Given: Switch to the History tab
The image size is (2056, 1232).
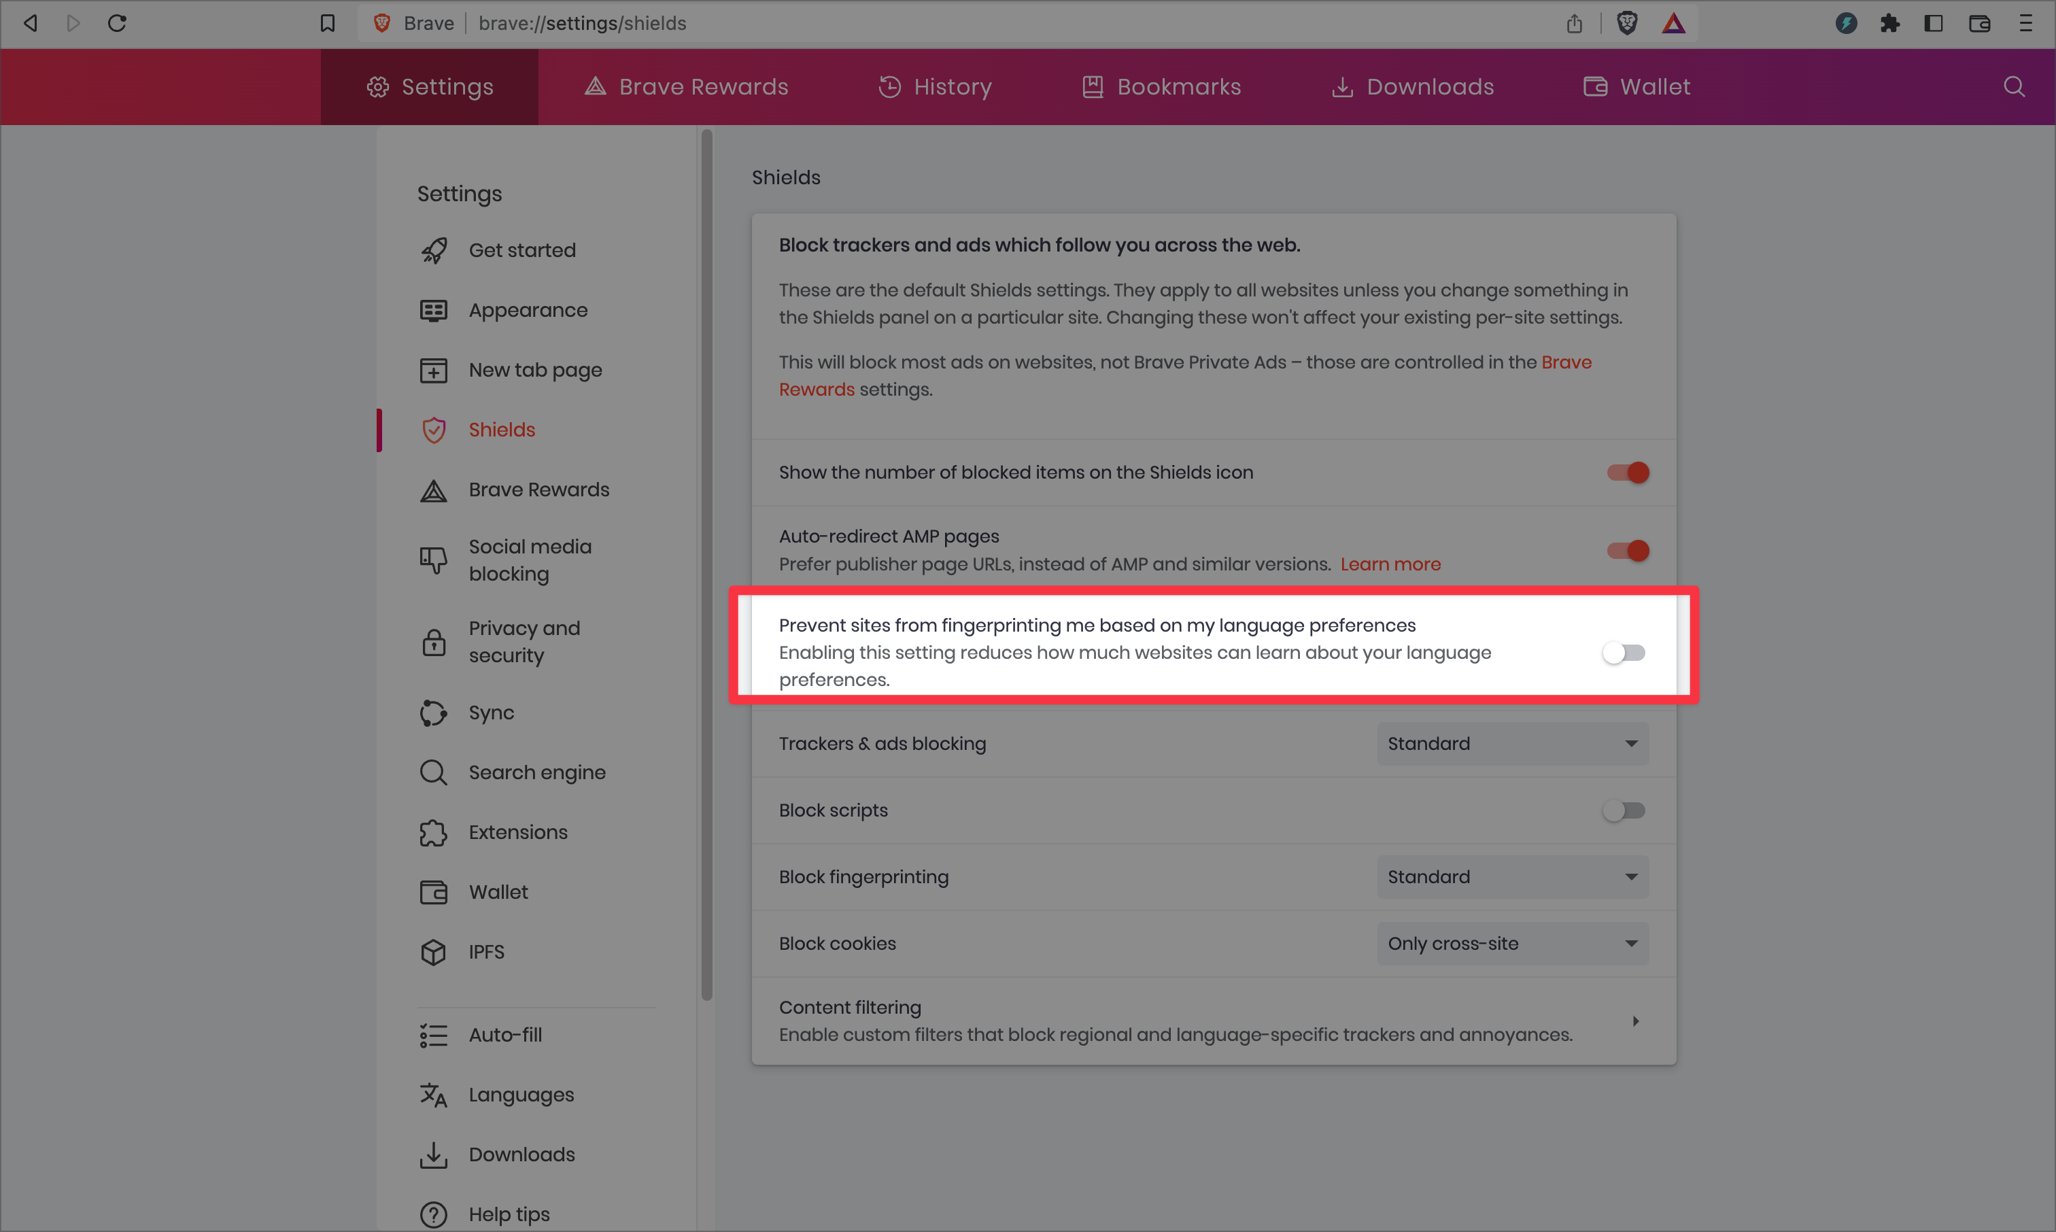Looking at the screenshot, I should click(x=936, y=86).
